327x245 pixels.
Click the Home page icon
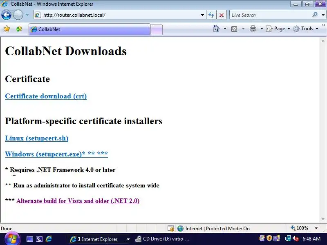point(216,29)
